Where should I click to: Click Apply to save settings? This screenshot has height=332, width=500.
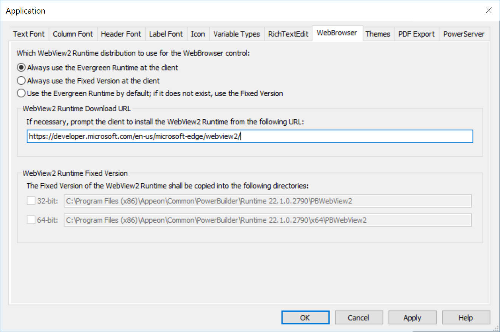(412, 318)
